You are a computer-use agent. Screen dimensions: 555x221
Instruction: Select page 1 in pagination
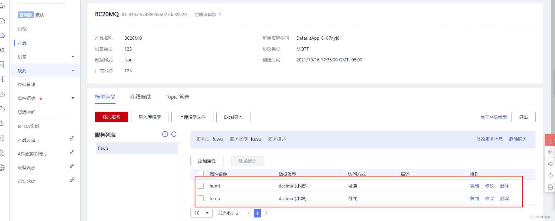(x=257, y=213)
